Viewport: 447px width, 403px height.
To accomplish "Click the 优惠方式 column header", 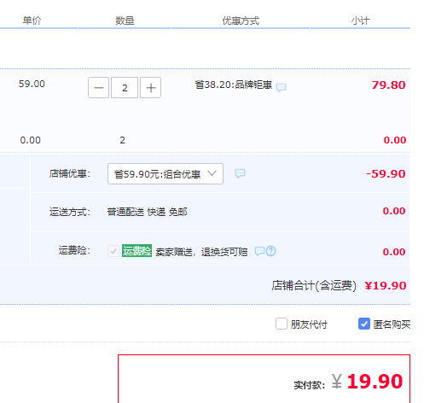I will (x=241, y=20).
